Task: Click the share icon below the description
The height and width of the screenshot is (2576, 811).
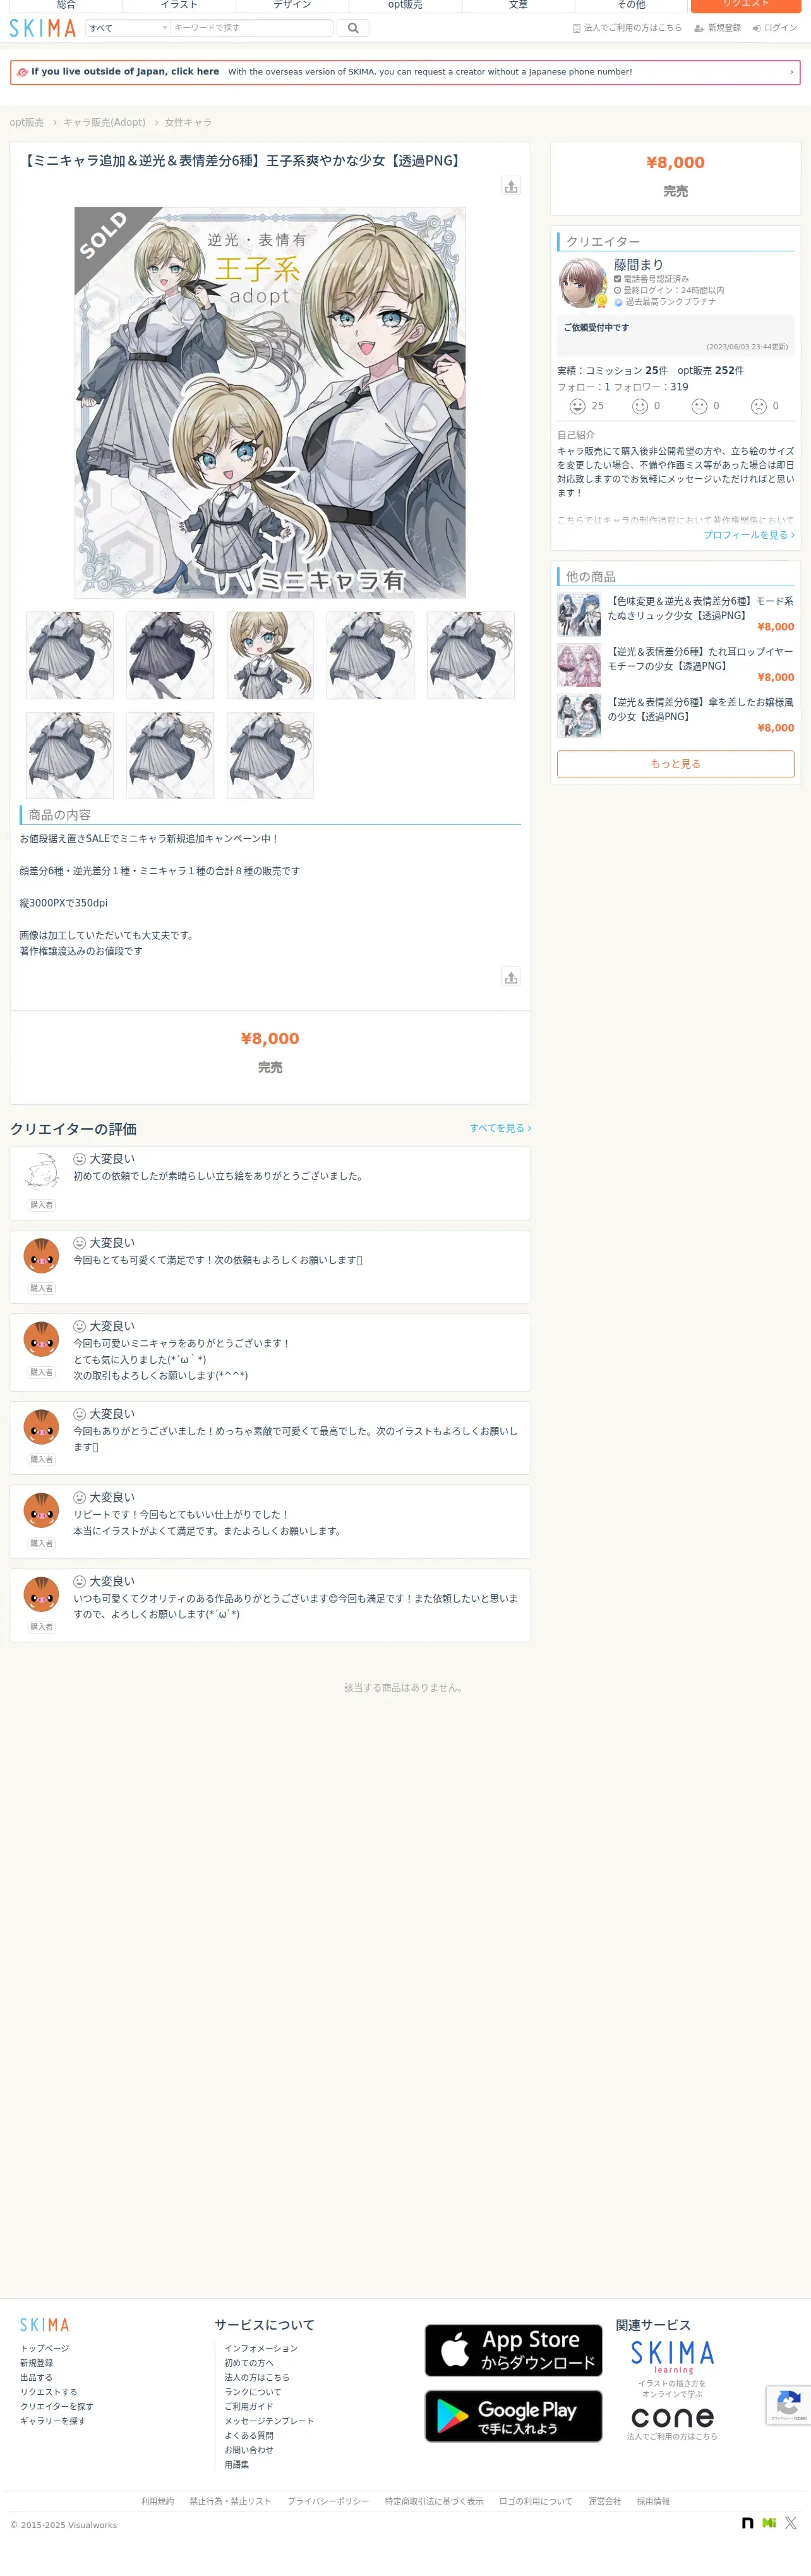Action: [x=511, y=977]
